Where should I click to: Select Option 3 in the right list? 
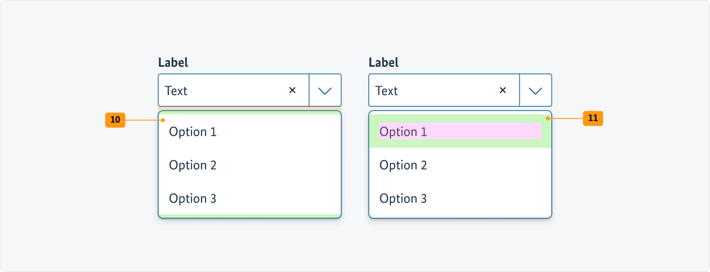click(x=403, y=199)
